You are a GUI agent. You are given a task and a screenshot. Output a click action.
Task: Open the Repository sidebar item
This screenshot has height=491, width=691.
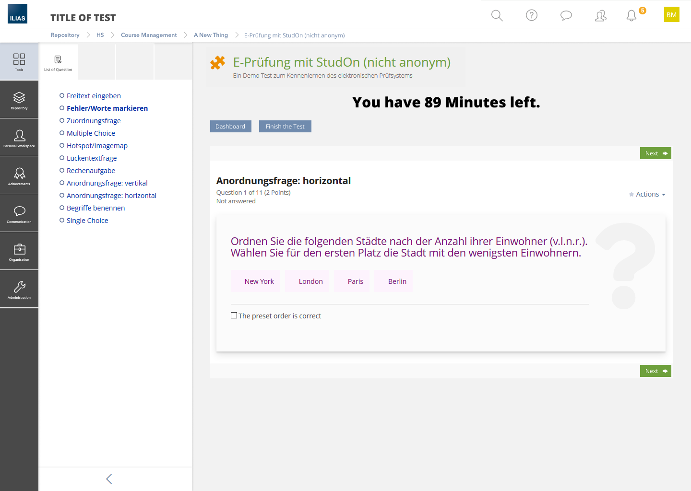(19, 99)
